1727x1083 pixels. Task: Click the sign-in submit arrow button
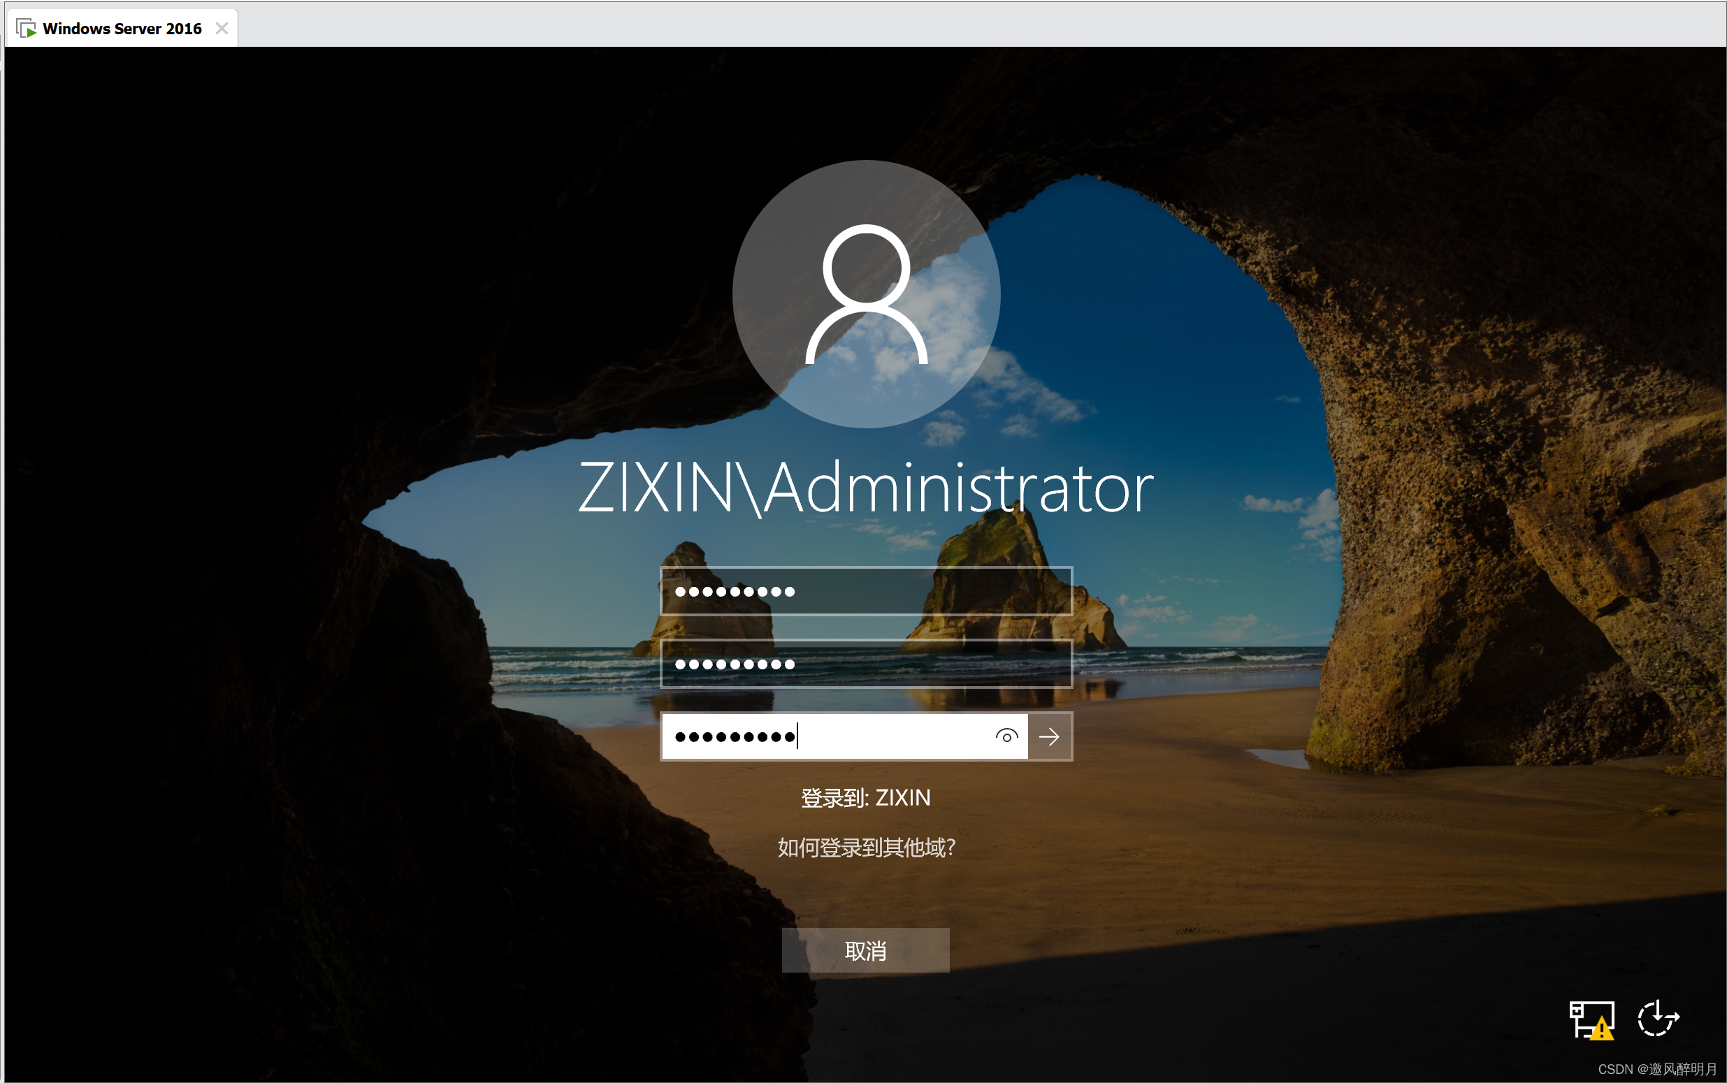click(x=1052, y=735)
